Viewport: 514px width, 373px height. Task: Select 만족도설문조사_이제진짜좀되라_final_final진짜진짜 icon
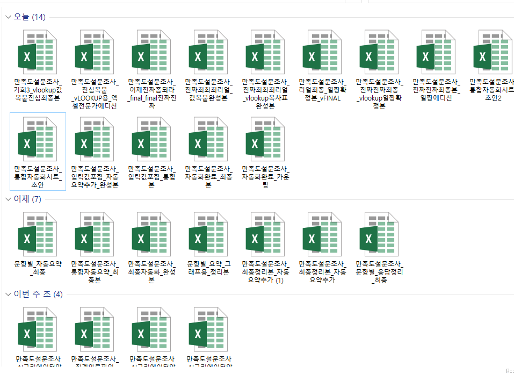(152, 51)
